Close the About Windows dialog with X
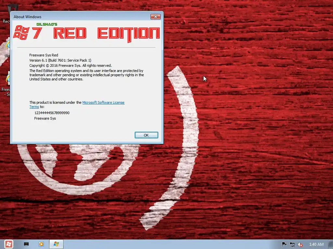Image resolution: width=333 pixels, height=249 pixels. click(x=155, y=17)
